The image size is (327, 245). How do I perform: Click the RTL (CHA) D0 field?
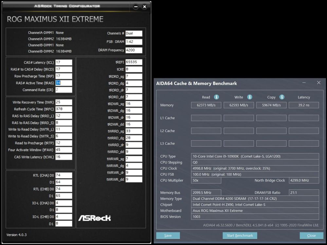(64, 175)
